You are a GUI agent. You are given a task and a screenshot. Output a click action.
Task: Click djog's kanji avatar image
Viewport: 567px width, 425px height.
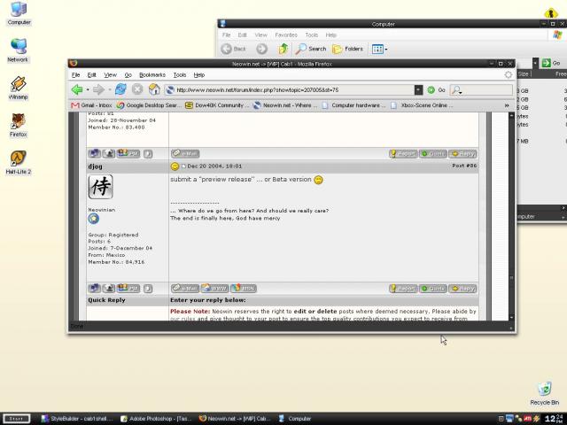coord(100,187)
